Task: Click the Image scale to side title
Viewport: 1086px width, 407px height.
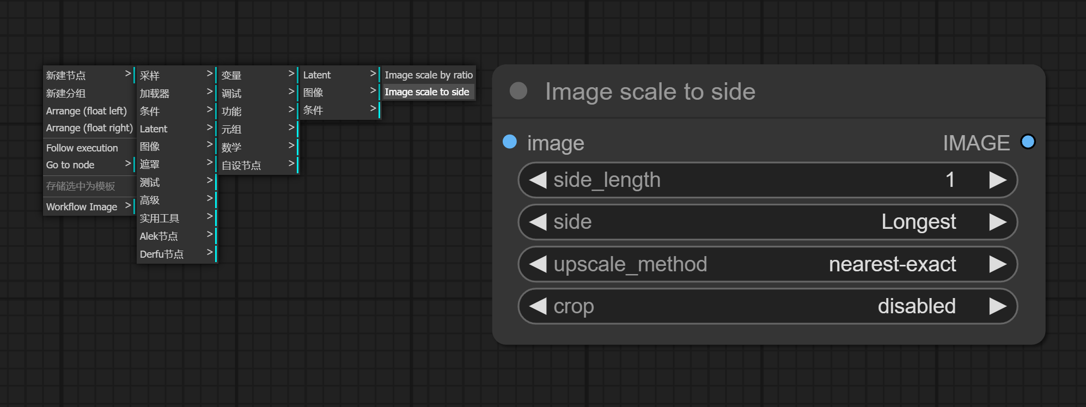Action: tap(650, 92)
